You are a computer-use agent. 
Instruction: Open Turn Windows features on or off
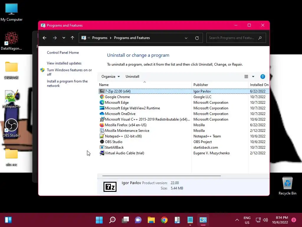pyautogui.click(x=69, y=72)
